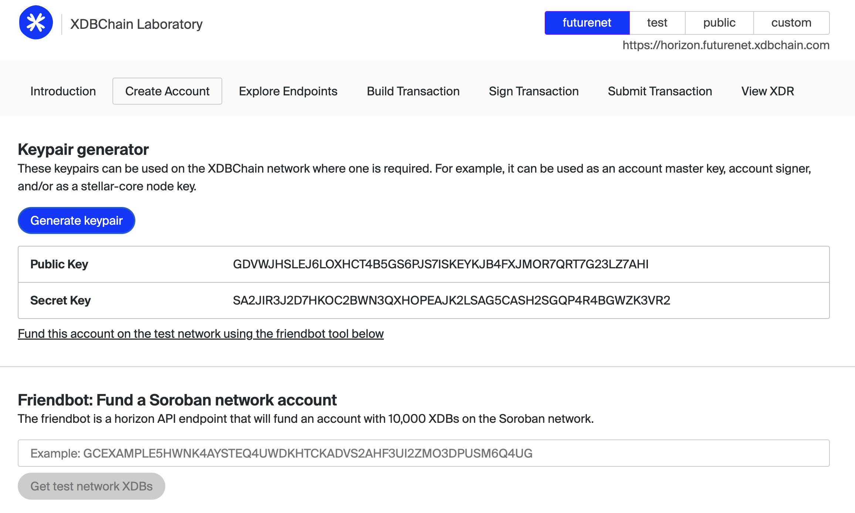This screenshot has width=855, height=513.
Task: Click the generated Public Key value
Action: [x=441, y=264]
